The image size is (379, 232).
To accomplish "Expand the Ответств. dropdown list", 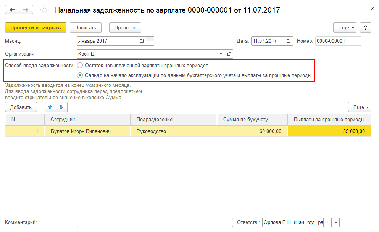I will click(x=327, y=222).
